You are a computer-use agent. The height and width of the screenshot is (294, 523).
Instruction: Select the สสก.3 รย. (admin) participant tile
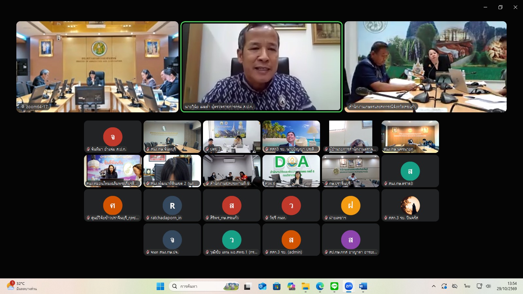[291, 239]
